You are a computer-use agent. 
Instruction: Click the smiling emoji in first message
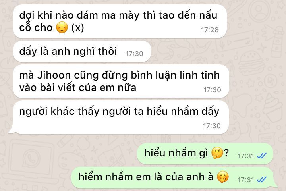62,28
